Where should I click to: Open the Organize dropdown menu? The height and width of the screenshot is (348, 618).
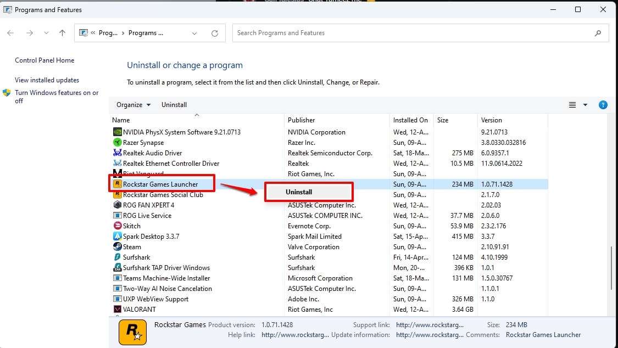132,104
